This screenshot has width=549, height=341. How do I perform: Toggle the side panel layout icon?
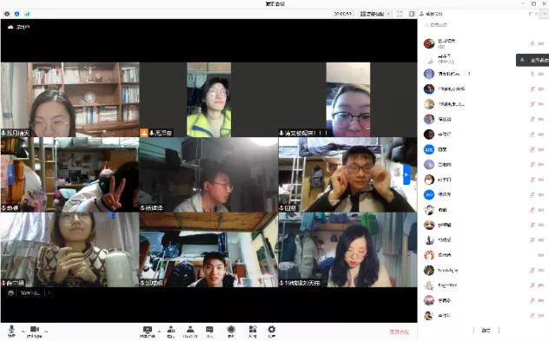click(412, 14)
